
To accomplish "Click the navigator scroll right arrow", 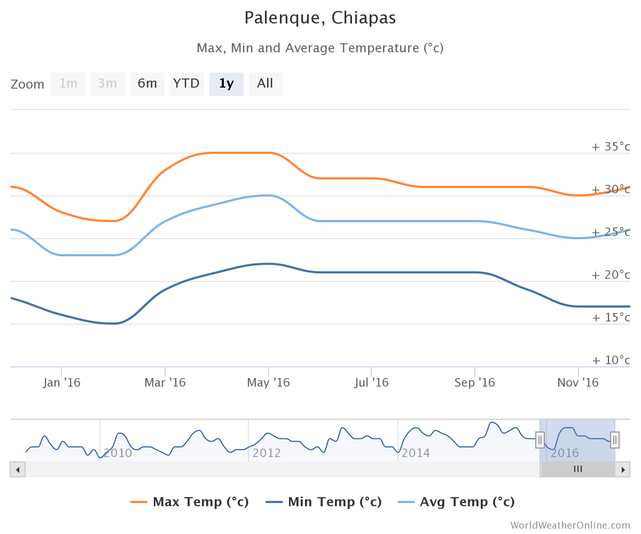I will click(x=622, y=470).
